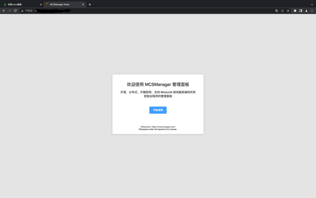Focus the browser address bar
The image size is (316, 198).
click(x=153, y=11)
